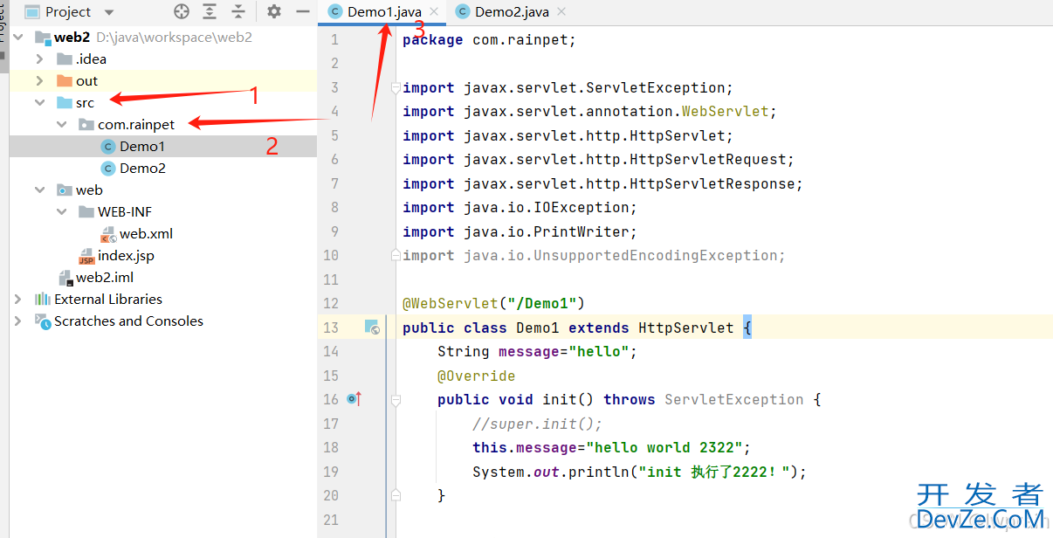Click the out folder icon

tap(65, 81)
